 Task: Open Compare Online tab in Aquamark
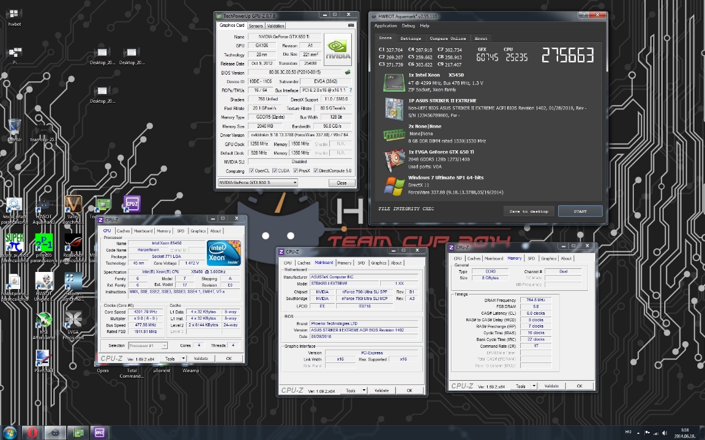pos(447,38)
